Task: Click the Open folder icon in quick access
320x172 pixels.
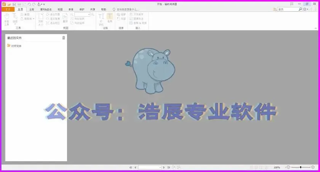Action: click(9, 4)
